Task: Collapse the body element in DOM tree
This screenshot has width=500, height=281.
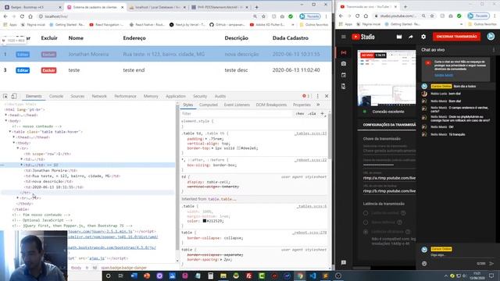Action: [6, 121]
